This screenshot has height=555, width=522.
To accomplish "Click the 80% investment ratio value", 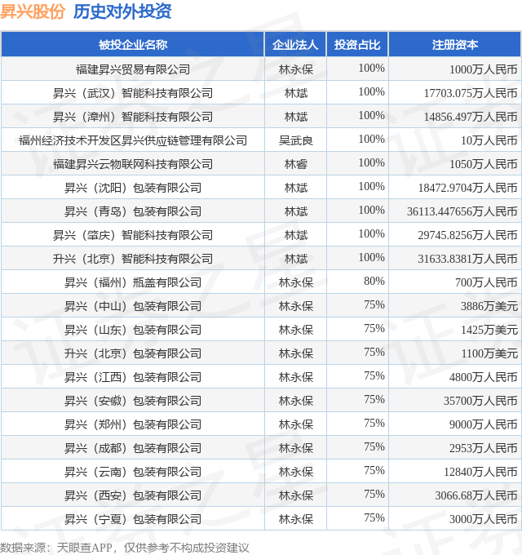I will click(x=374, y=281).
